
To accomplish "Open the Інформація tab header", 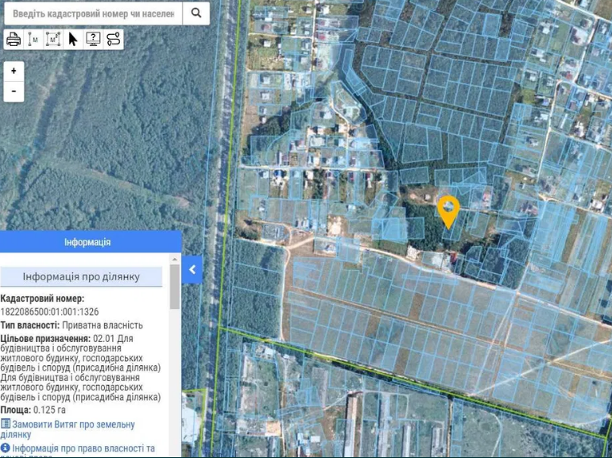I will pyautogui.click(x=87, y=242).
